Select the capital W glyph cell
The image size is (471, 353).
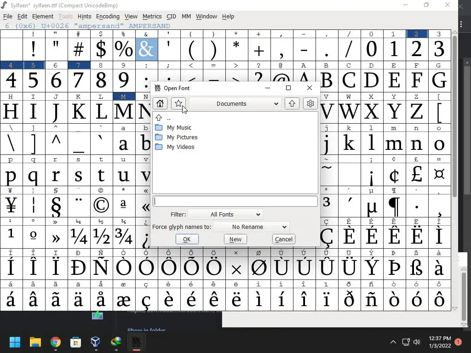pyautogui.click(x=349, y=112)
